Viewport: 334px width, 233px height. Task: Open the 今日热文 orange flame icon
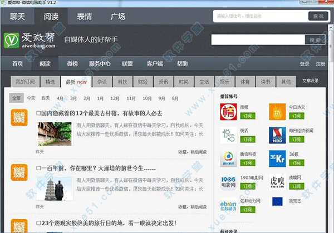[277, 112]
